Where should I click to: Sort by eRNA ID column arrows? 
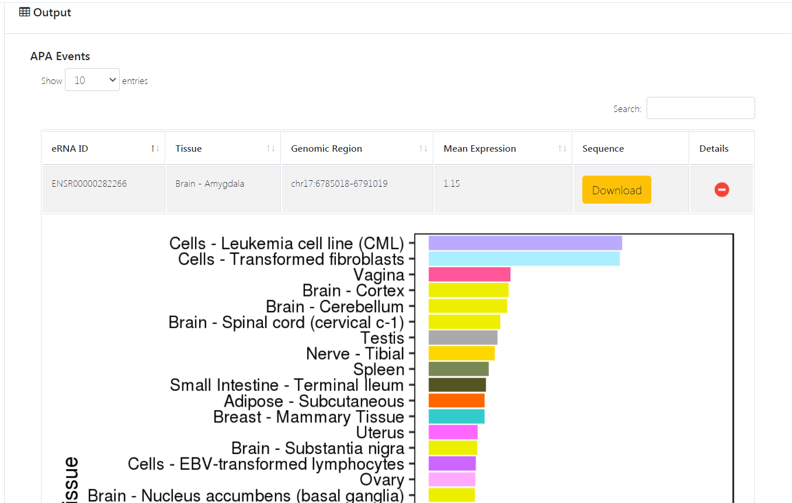(x=155, y=149)
